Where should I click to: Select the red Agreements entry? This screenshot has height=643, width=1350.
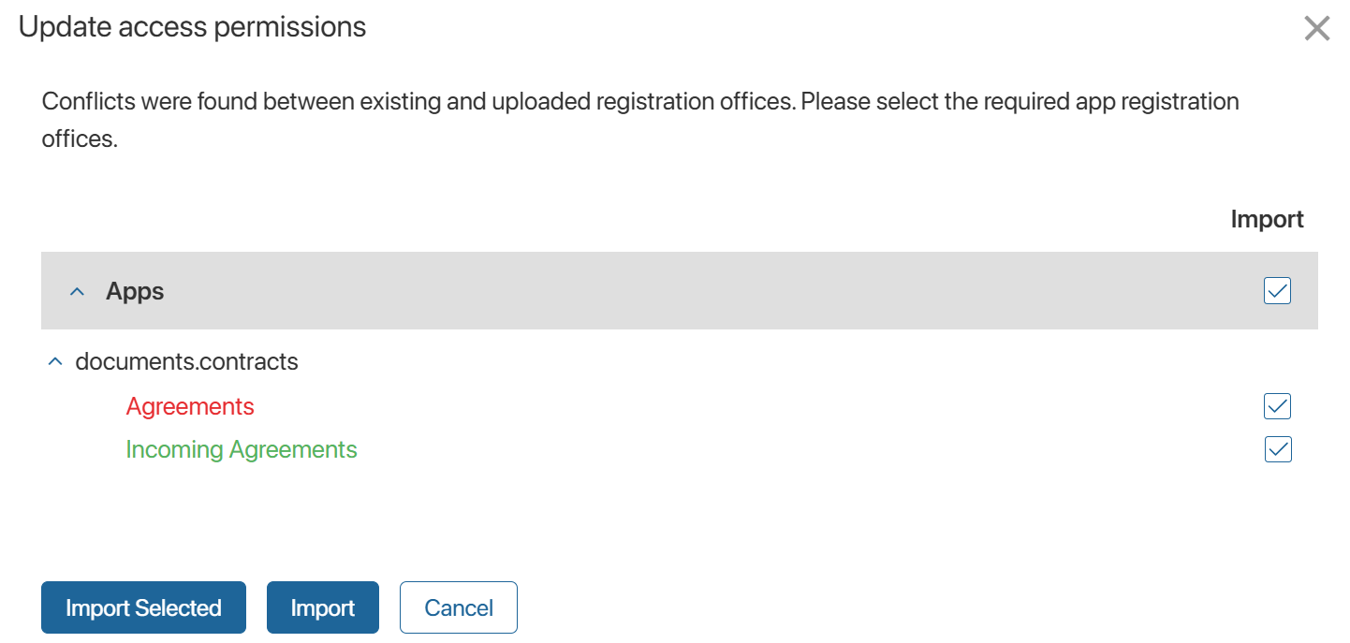190,406
